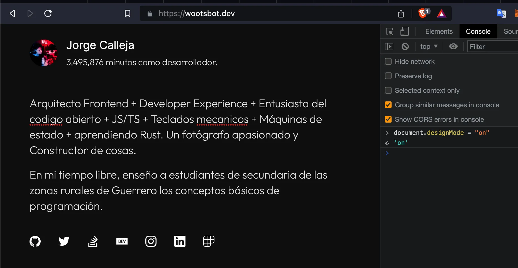Click the DEV community icon
This screenshot has height=268, width=518.
(122, 241)
